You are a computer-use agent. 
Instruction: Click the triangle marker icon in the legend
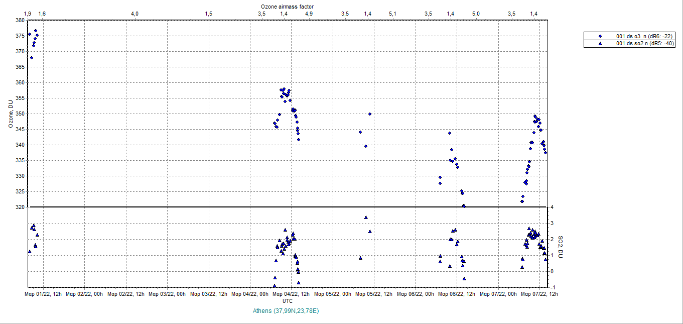click(x=600, y=44)
